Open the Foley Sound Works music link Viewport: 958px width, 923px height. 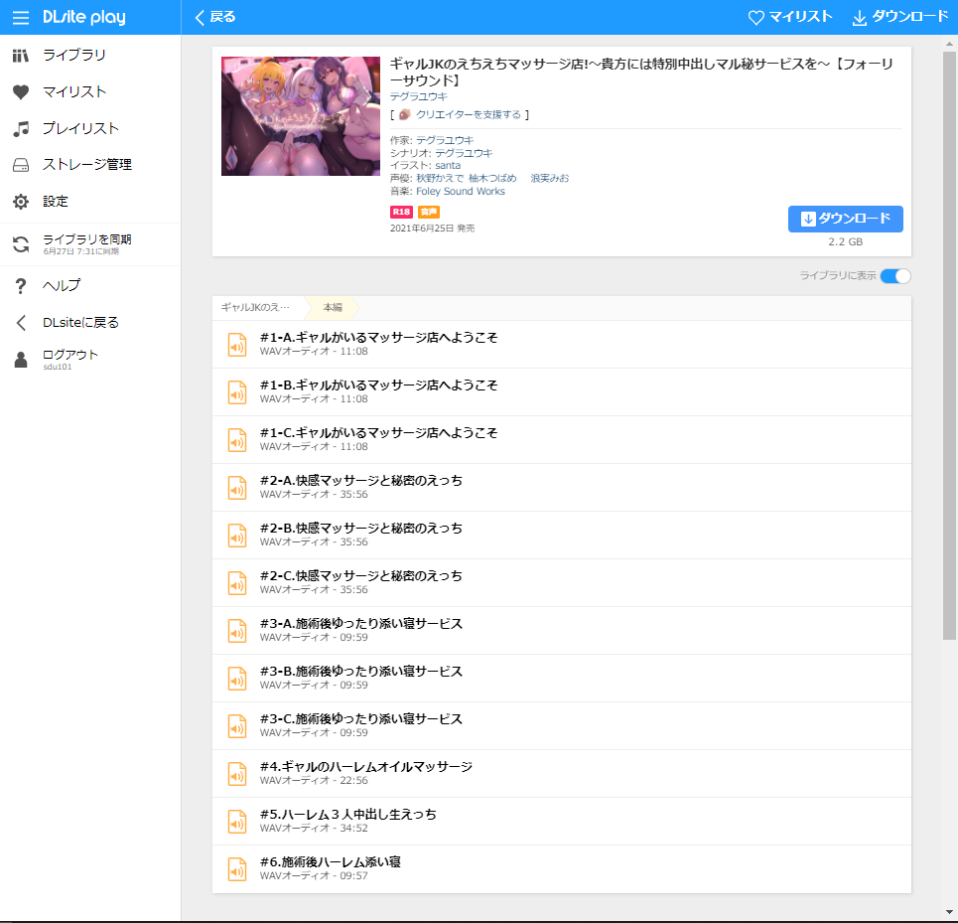[x=460, y=192]
